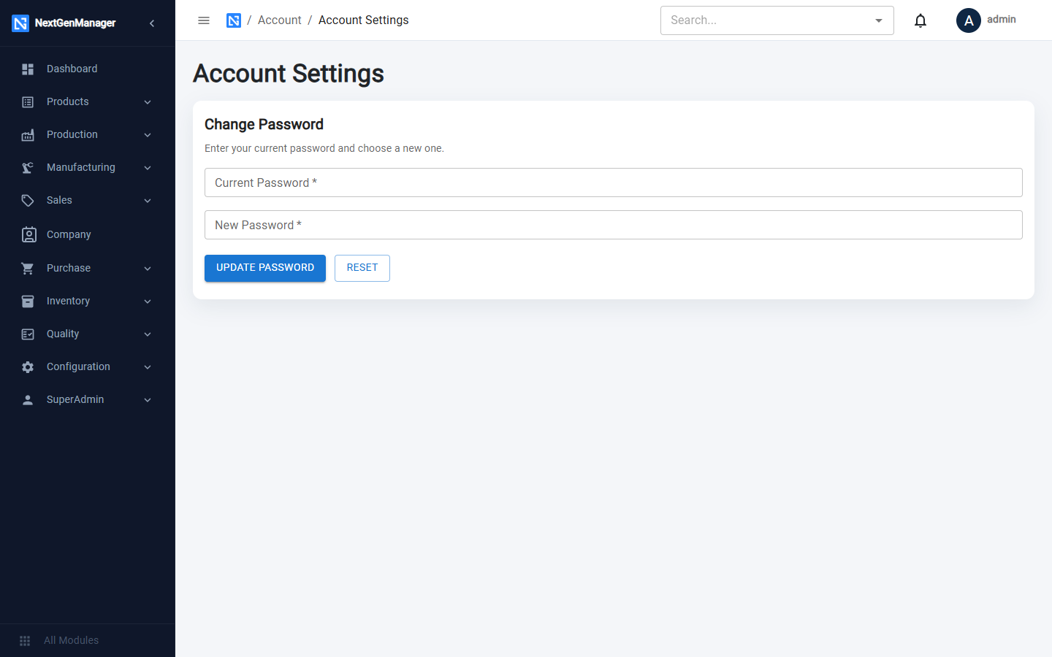Click the Change Password heading
This screenshot has width=1052, height=657.
[x=264, y=124]
